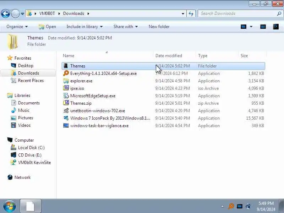284x213 pixels.
Task: Expand the address bar history dropdown
Action: point(183,13)
